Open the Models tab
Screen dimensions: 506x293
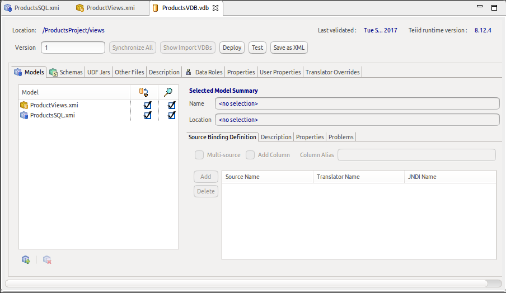tap(29, 72)
